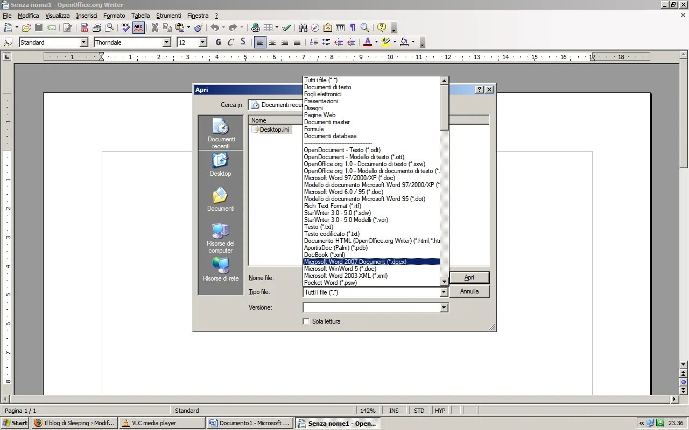689x430 pixels.
Task: Choose font color A red swatch
Action: (368, 42)
